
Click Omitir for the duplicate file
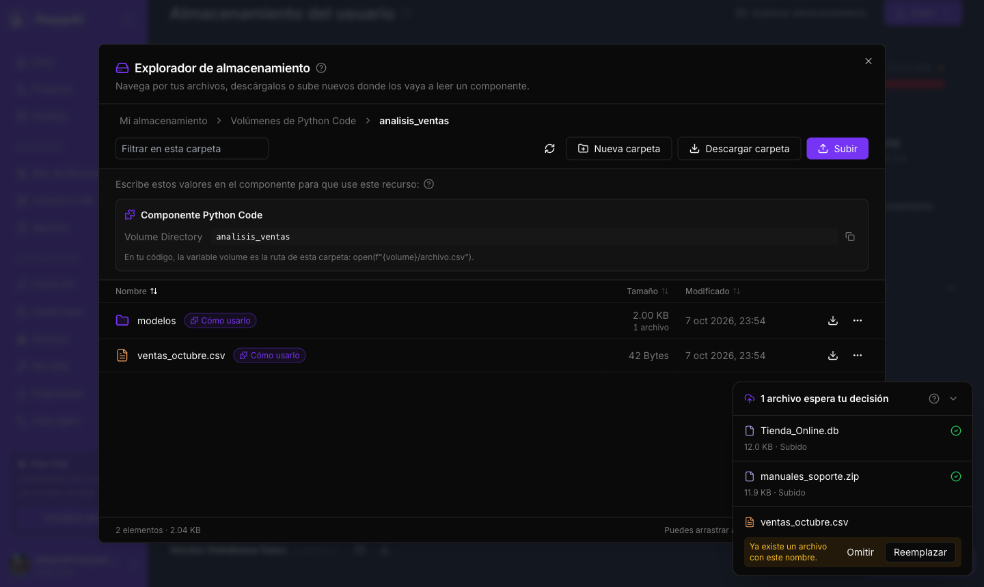[x=860, y=552]
